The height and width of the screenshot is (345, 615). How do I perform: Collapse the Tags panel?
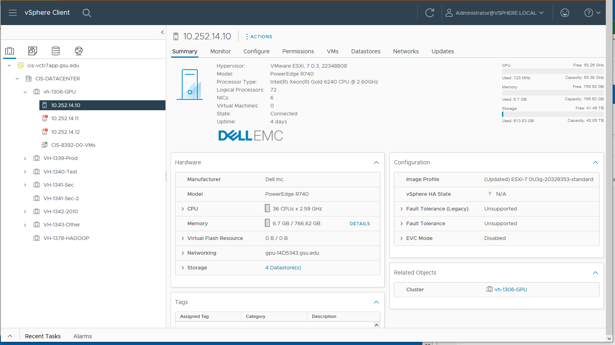[376, 302]
